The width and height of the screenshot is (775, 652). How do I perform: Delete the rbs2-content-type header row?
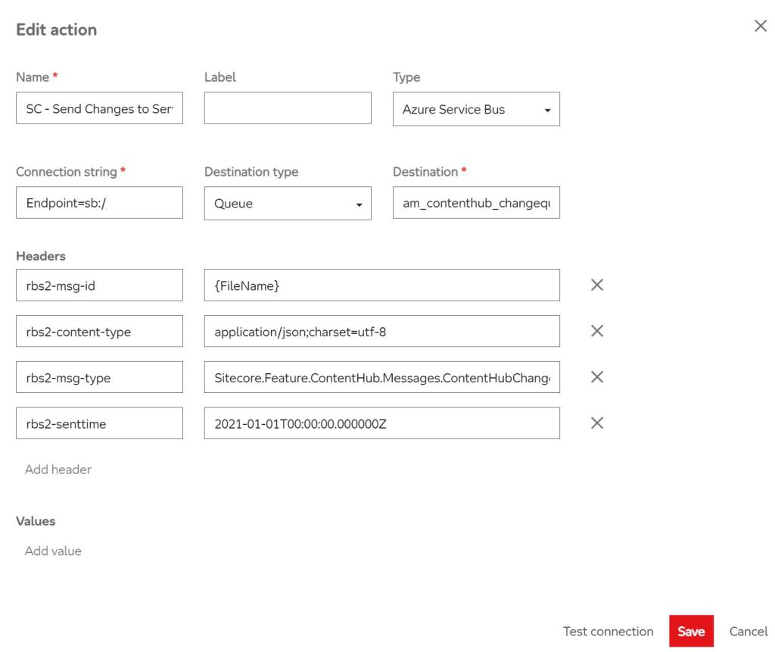click(x=596, y=331)
